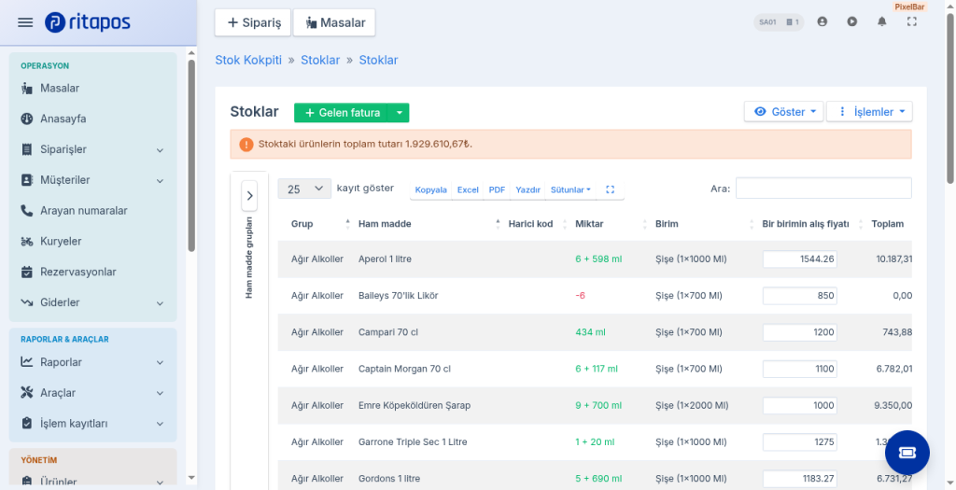Click the Giderler trend-down icon
Image resolution: width=956 pixels, height=490 pixels.
tap(26, 302)
